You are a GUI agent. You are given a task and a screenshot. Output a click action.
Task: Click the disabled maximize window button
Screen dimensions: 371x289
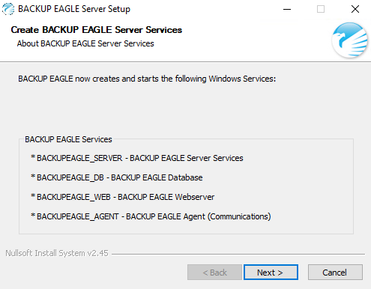(321, 9)
